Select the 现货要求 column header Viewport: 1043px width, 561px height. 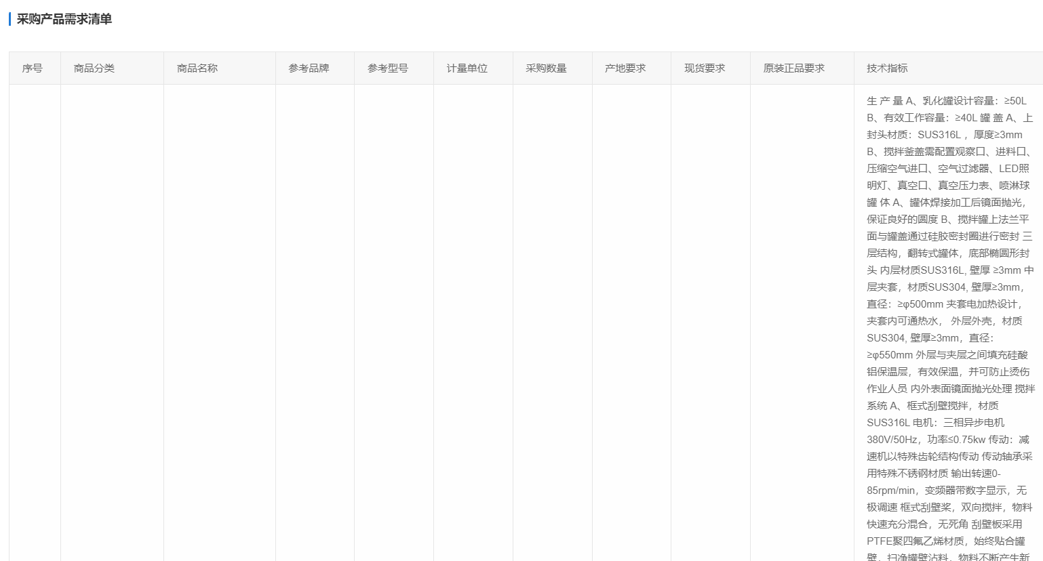(x=705, y=68)
